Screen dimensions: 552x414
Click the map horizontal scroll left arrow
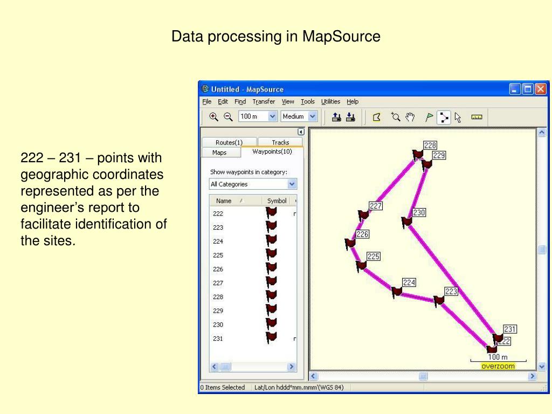point(314,376)
